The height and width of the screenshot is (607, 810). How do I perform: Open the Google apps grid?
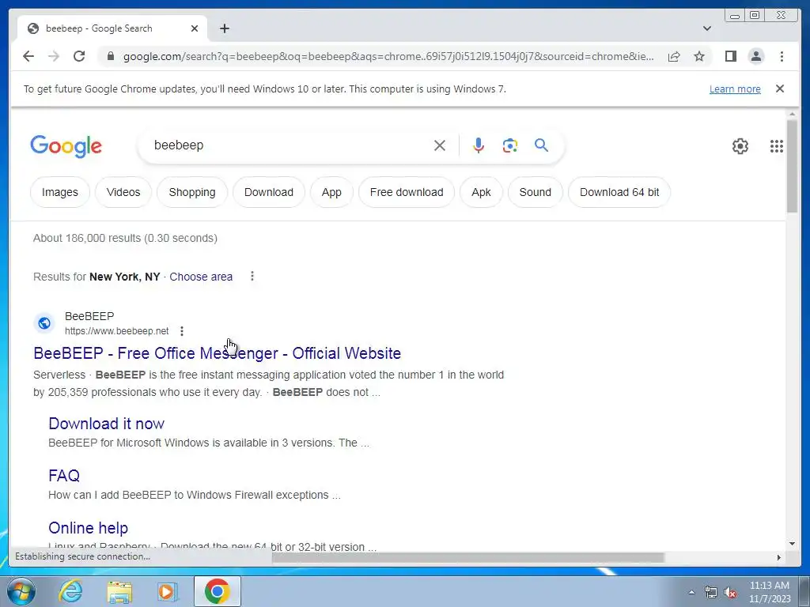coord(777,146)
